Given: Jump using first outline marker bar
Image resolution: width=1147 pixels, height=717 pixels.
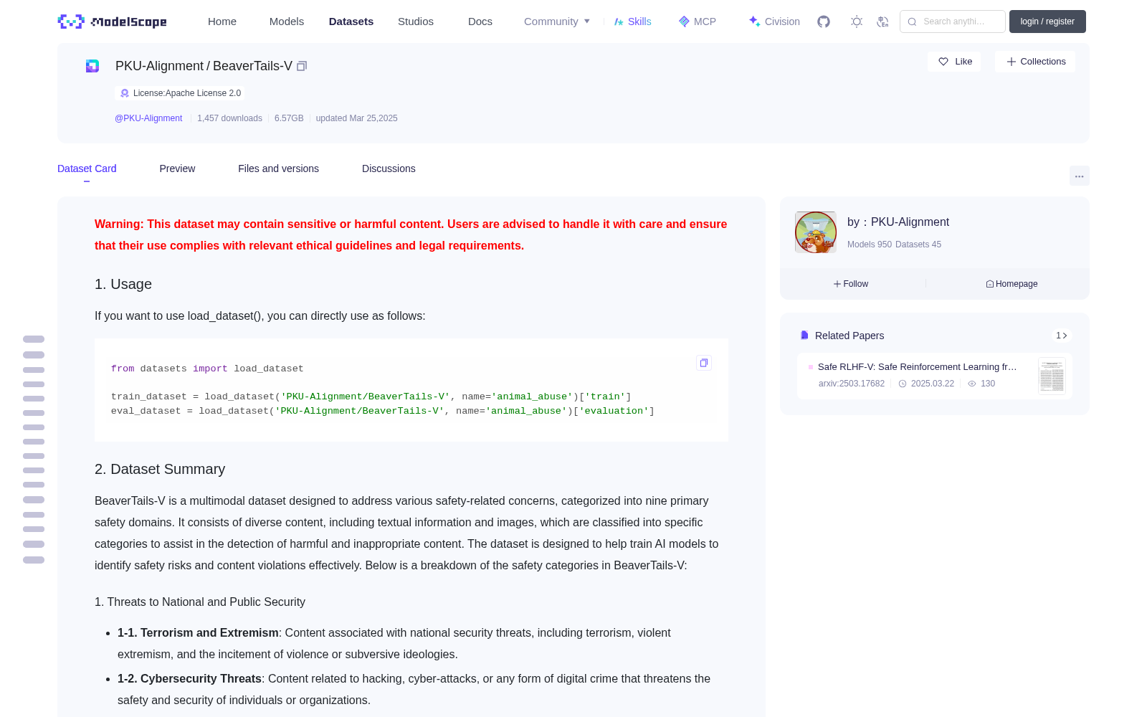Looking at the screenshot, I should [x=34, y=339].
